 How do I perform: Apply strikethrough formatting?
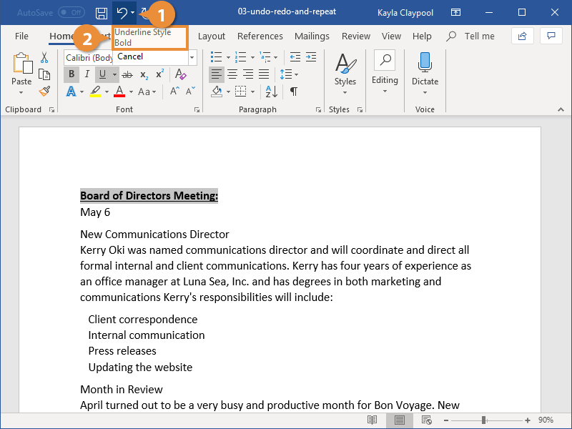[x=127, y=74]
